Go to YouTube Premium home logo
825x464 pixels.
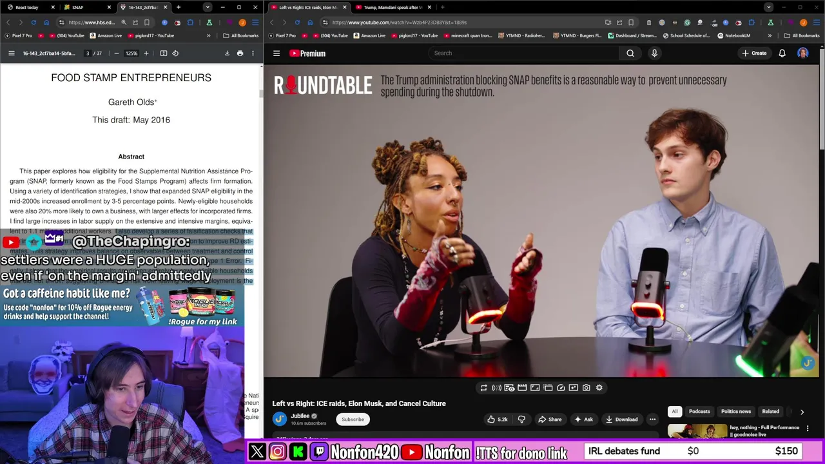click(x=307, y=53)
